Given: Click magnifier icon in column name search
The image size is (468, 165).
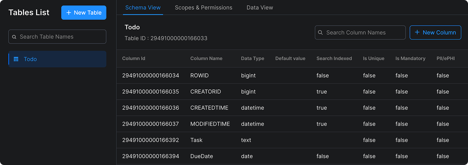Looking at the screenshot, I should 321,33.
